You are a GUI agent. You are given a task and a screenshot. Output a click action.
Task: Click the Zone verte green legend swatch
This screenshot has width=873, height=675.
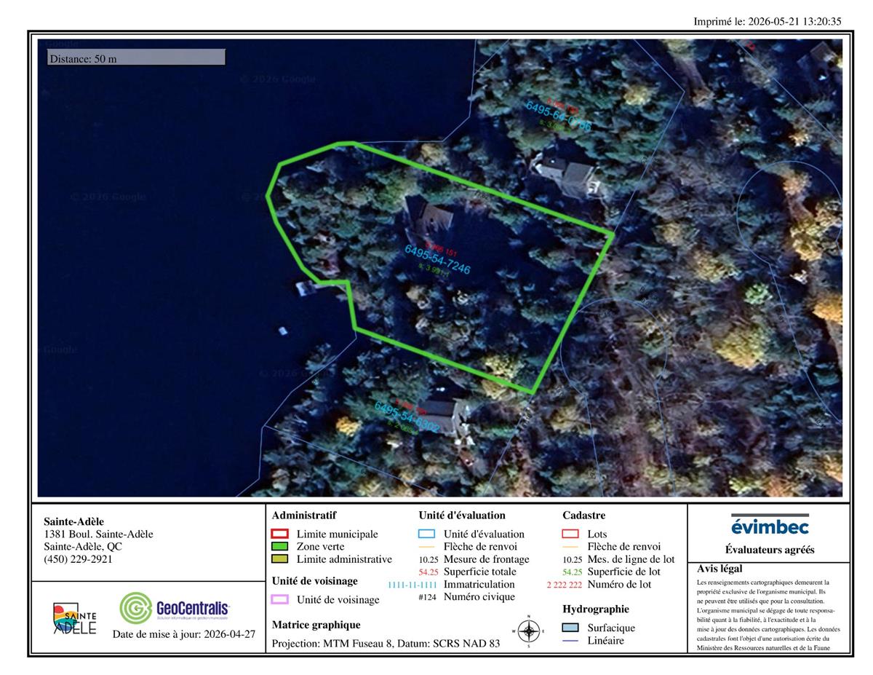tap(280, 547)
